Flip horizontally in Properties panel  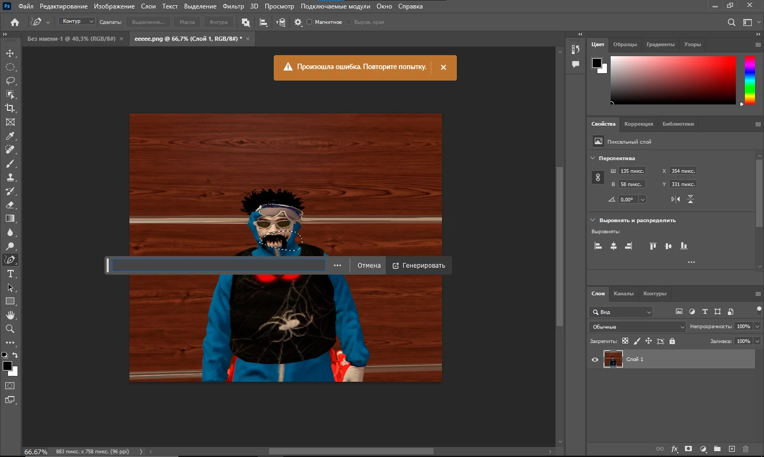point(675,199)
